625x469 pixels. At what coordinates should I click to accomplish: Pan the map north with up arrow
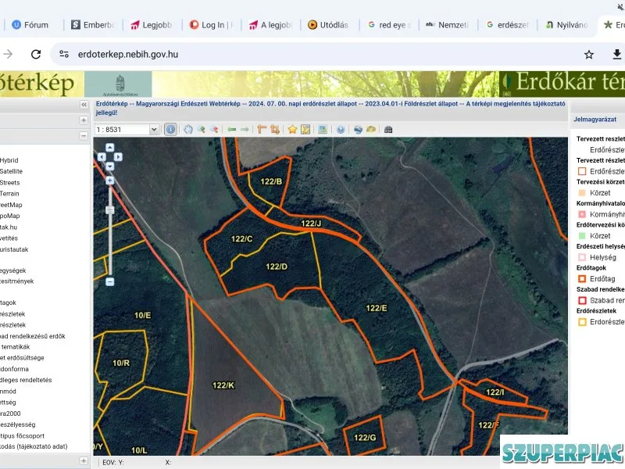point(110,148)
